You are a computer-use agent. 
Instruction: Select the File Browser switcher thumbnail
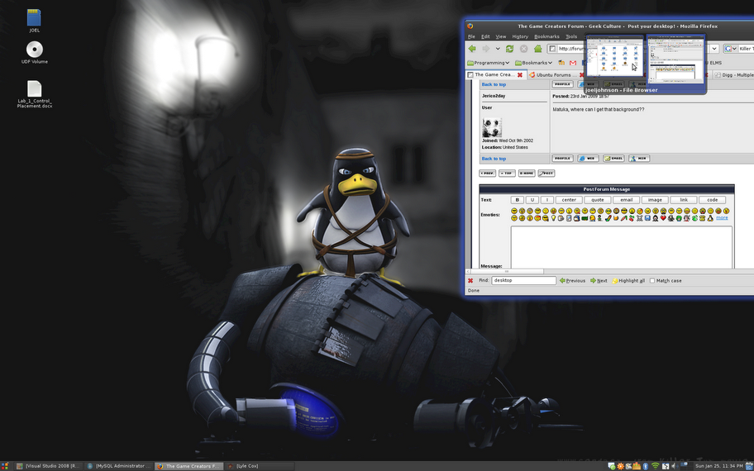(614, 56)
